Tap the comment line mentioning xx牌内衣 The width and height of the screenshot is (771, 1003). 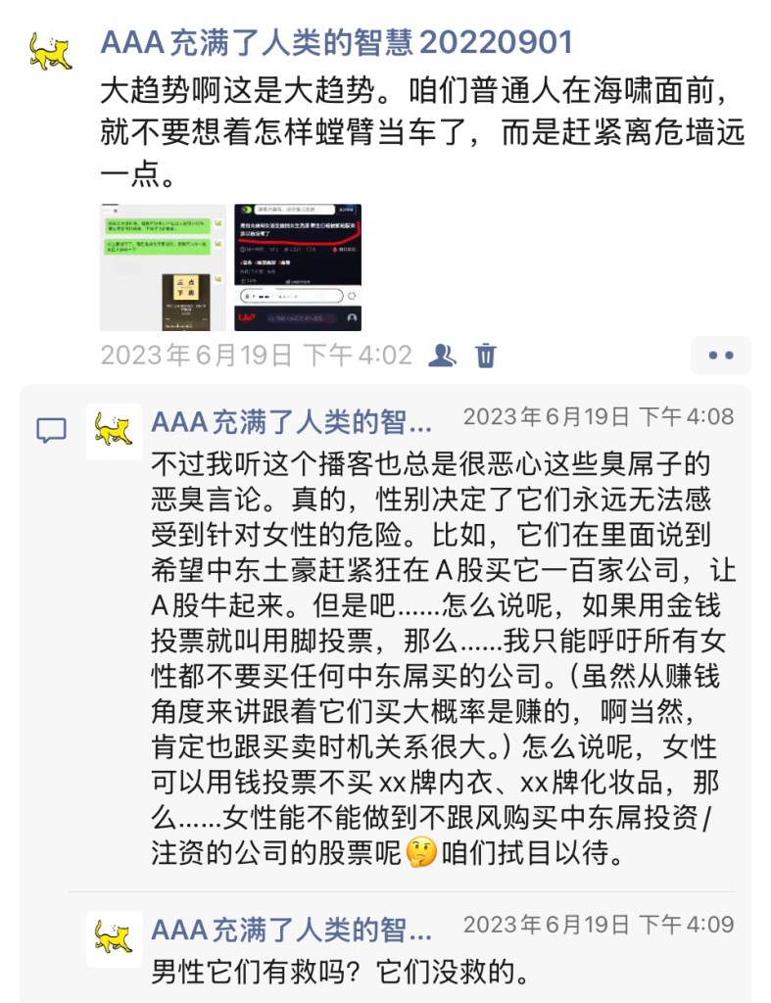435,782
